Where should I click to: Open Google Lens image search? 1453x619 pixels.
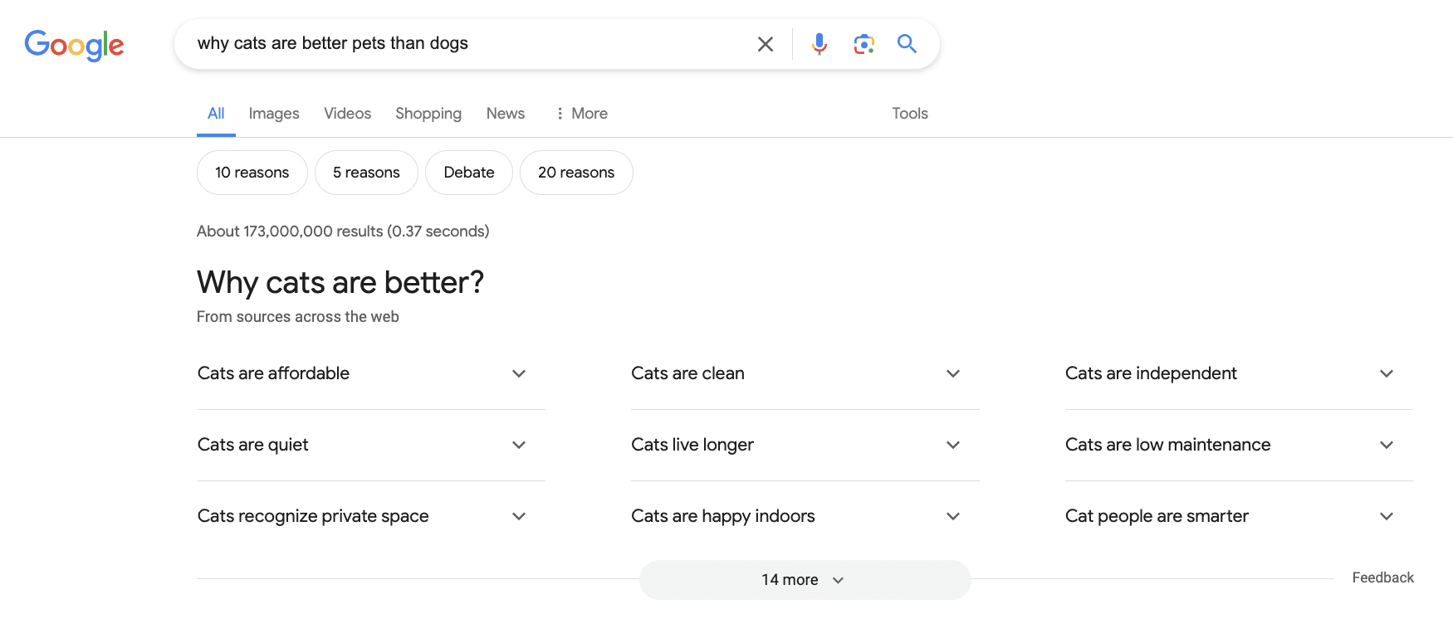(863, 43)
